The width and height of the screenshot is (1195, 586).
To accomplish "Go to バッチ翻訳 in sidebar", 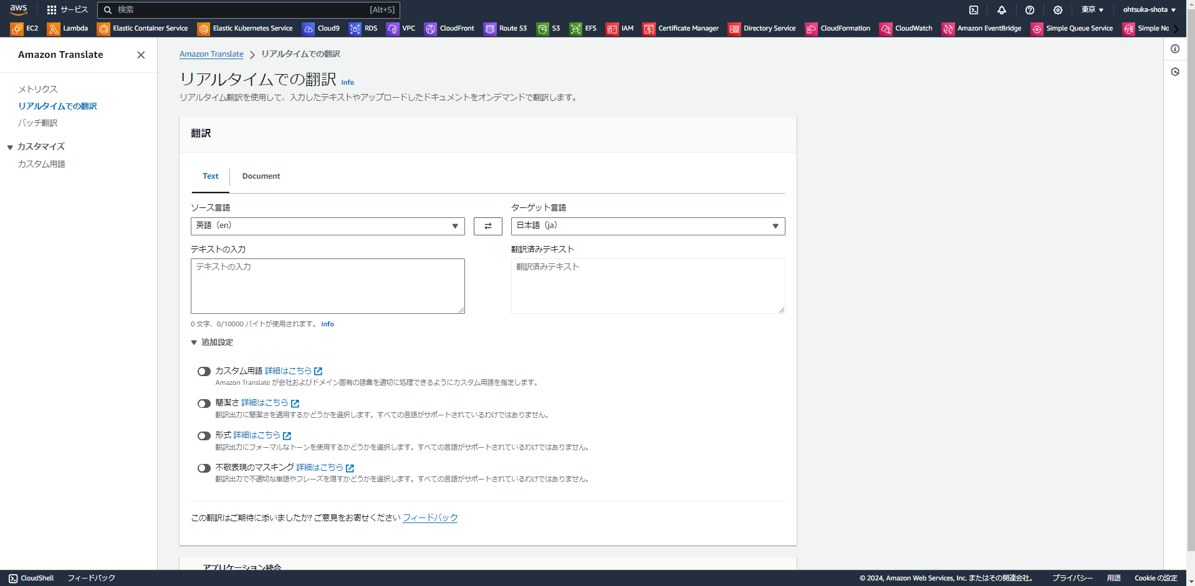I will point(37,123).
